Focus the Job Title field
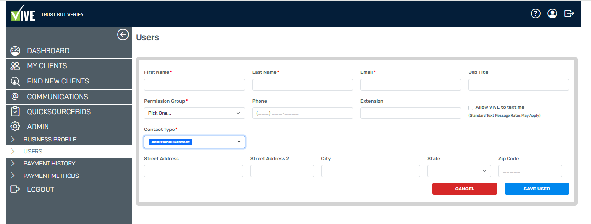 pos(519,85)
